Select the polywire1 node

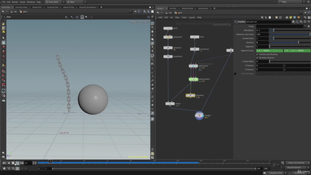(x=168, y=48)
